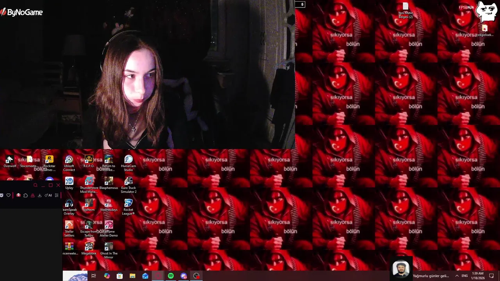Screen dimensions: 500x281
Task: Click the taskbar search landscape thumbnail
Action: tap(75, 276)
